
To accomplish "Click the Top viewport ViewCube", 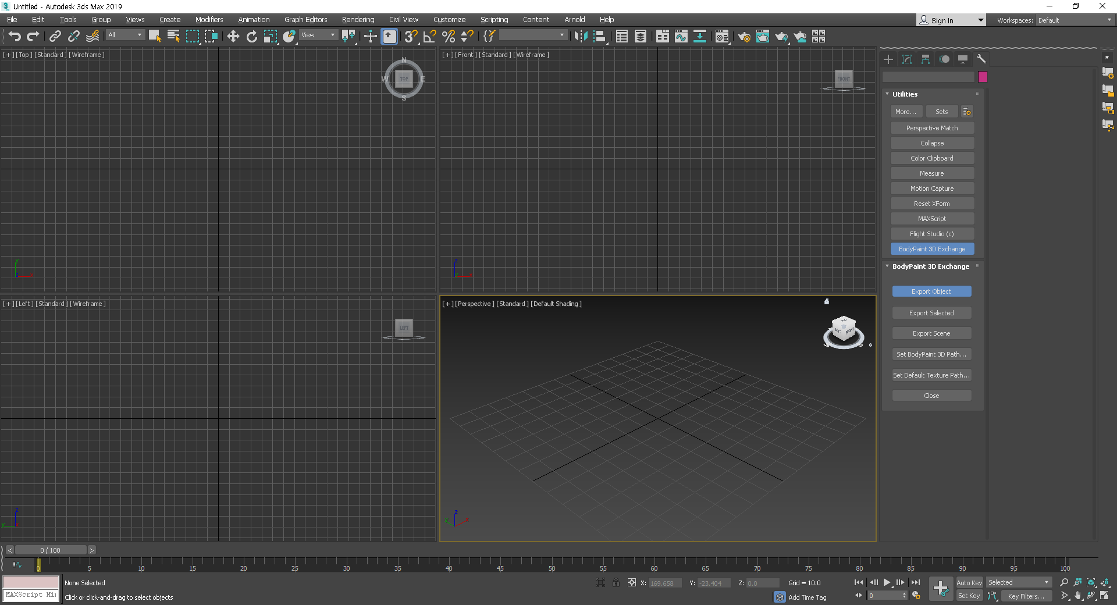I will 404,79.
